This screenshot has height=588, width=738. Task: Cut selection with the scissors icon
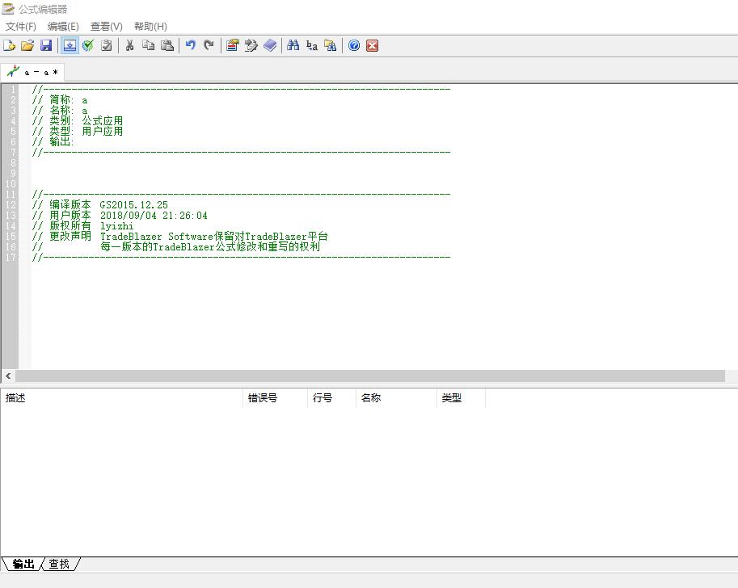click(x=130, y=45)
